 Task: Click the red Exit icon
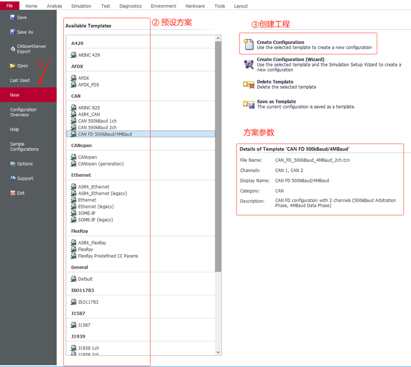tap(13, 193)
